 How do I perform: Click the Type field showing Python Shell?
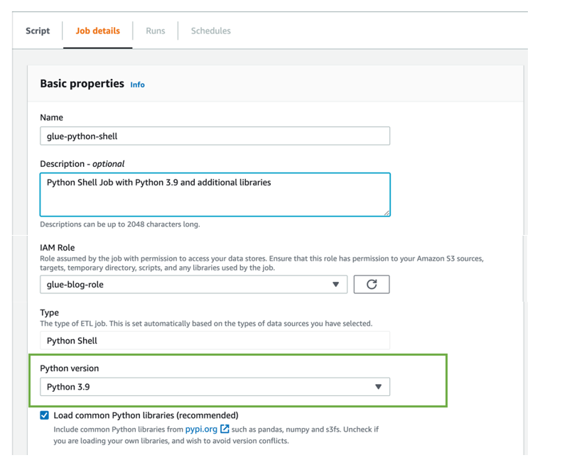tap(215, 341)
